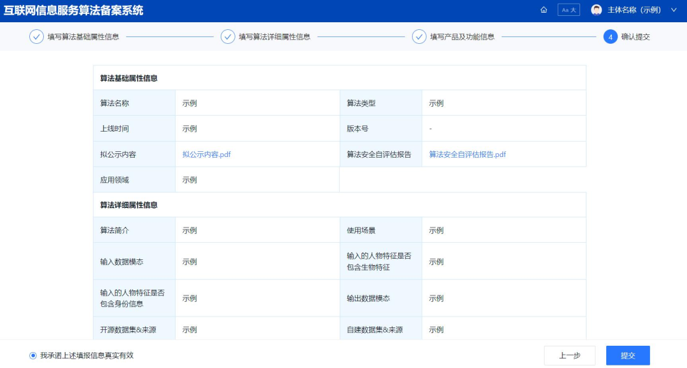Click the 互联网信息服务算法备案系统 title
The image size is (687, 368).
point(74,11)
